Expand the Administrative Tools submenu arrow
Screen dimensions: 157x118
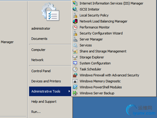[69, 91]
